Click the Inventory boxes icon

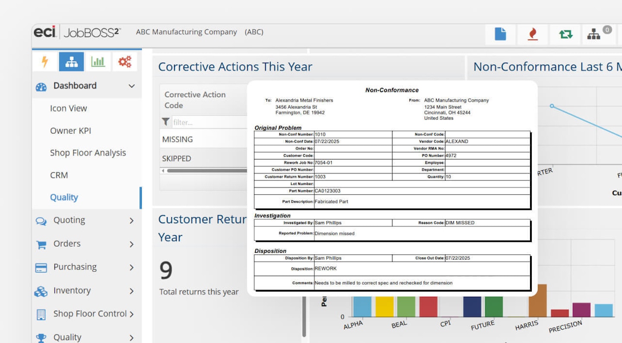click(41, 292)
